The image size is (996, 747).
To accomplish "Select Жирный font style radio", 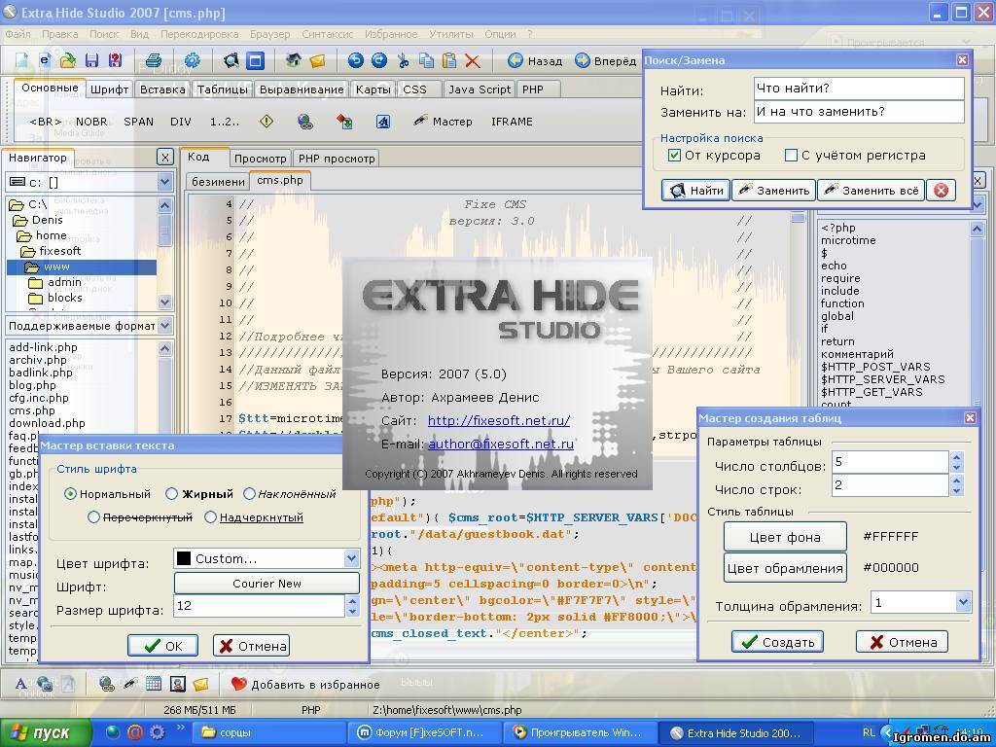I will [171, 493].
